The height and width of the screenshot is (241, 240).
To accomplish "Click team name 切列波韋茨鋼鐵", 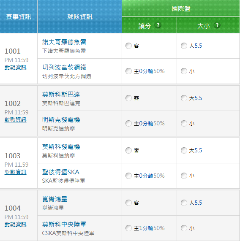I will pyautogui.click(x=64, y=68).
